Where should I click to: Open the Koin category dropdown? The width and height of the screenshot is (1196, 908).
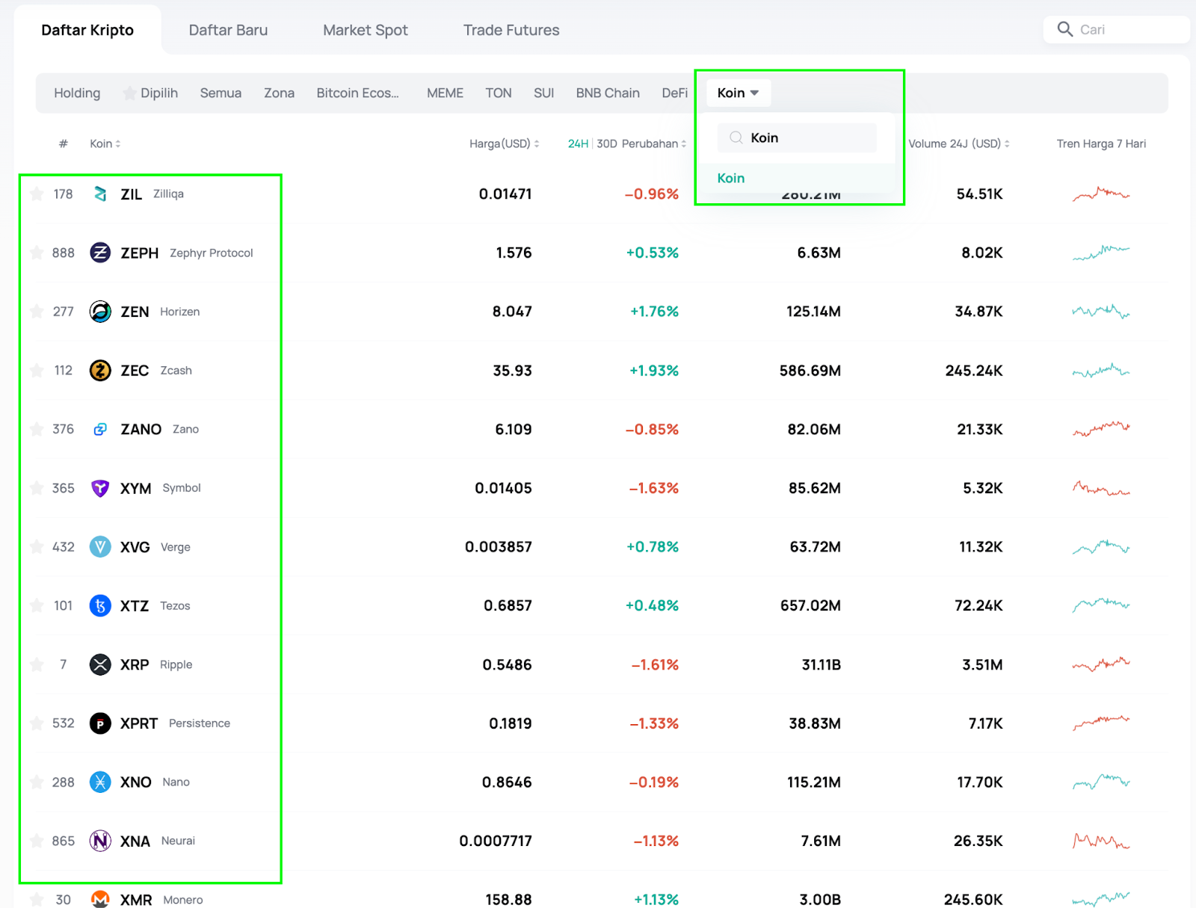739,93
